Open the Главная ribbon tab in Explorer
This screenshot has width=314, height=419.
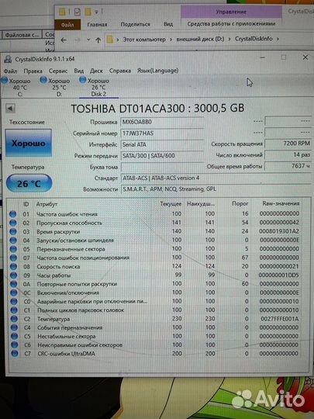[97, 25]
